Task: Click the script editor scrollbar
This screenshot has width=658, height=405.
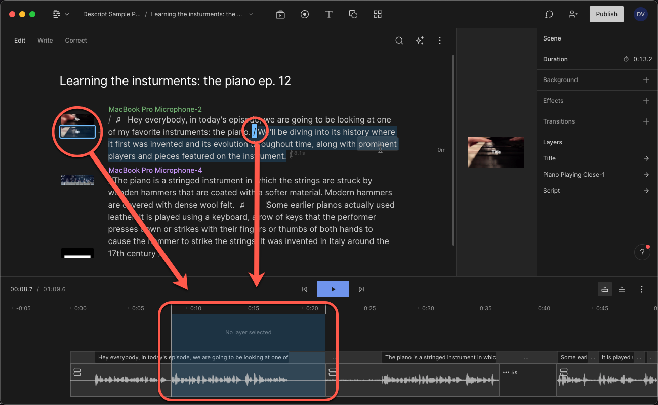Action: coord(453,149)
